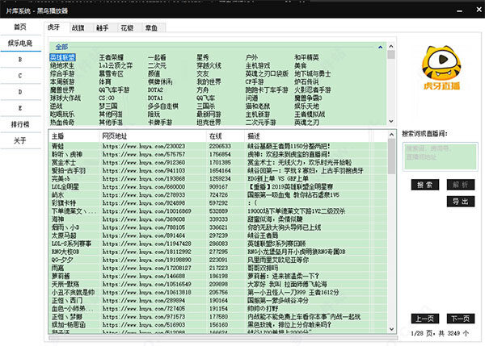Open the 首页 sidebar item
The image size is (485, 346).
click(x=20, y=27)
